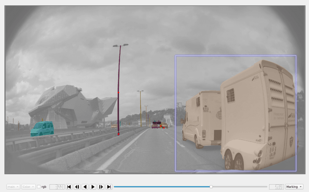The height and width of the screenshot is (192, 309).
Task: Jump to the last frame
Action: click(109, 187)
